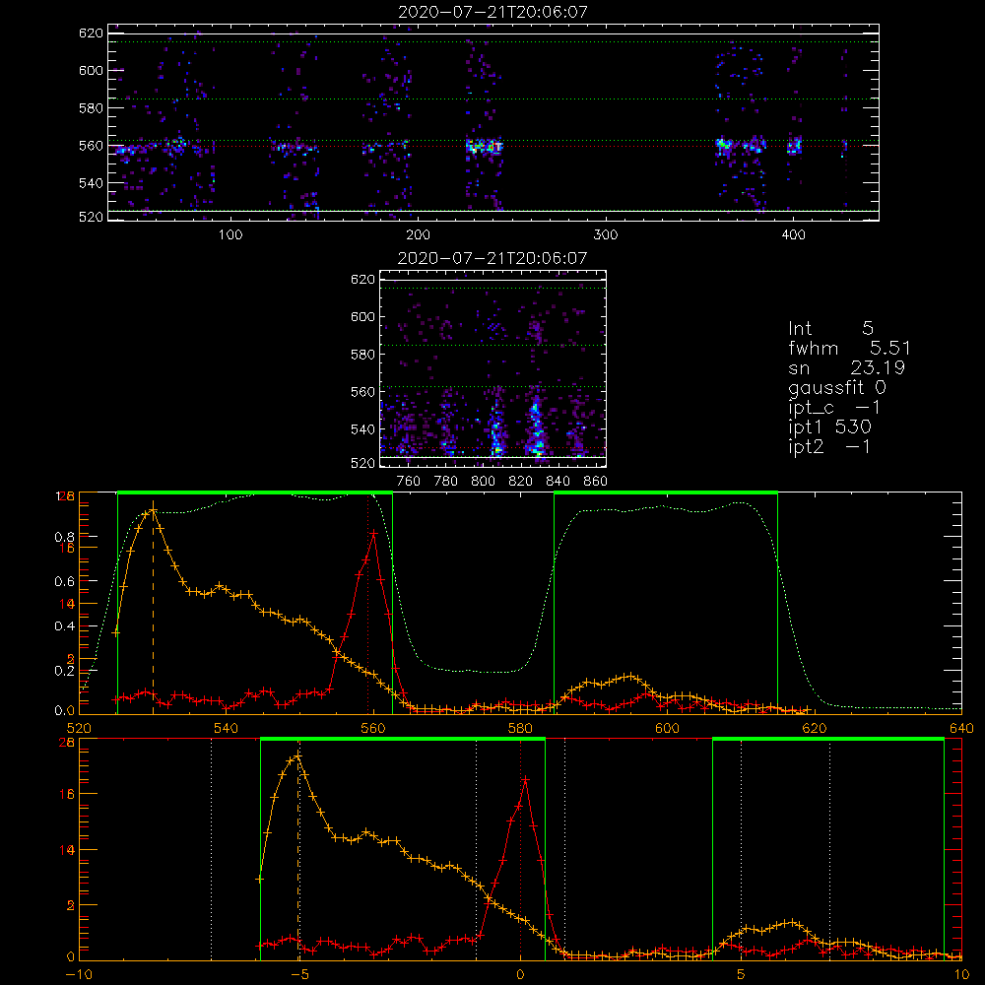Click y-axis label 0.6 on profile plot
985x985 pixels.
coord(65,582)
